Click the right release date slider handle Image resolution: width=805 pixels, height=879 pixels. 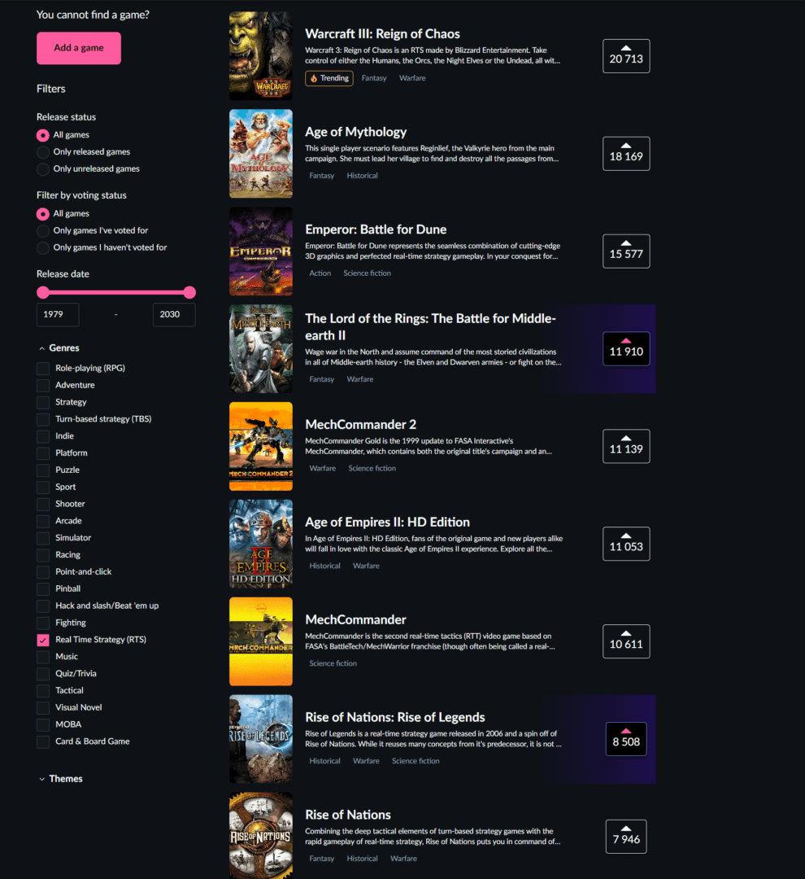point(189,292)
